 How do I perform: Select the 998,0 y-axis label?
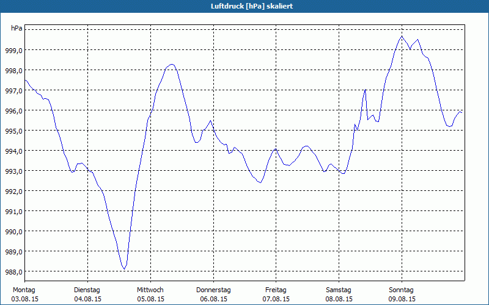click(13, 70)
